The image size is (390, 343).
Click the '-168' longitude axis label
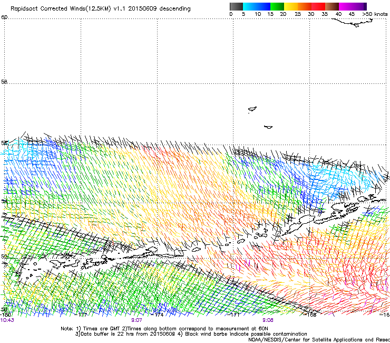point(310,315)
